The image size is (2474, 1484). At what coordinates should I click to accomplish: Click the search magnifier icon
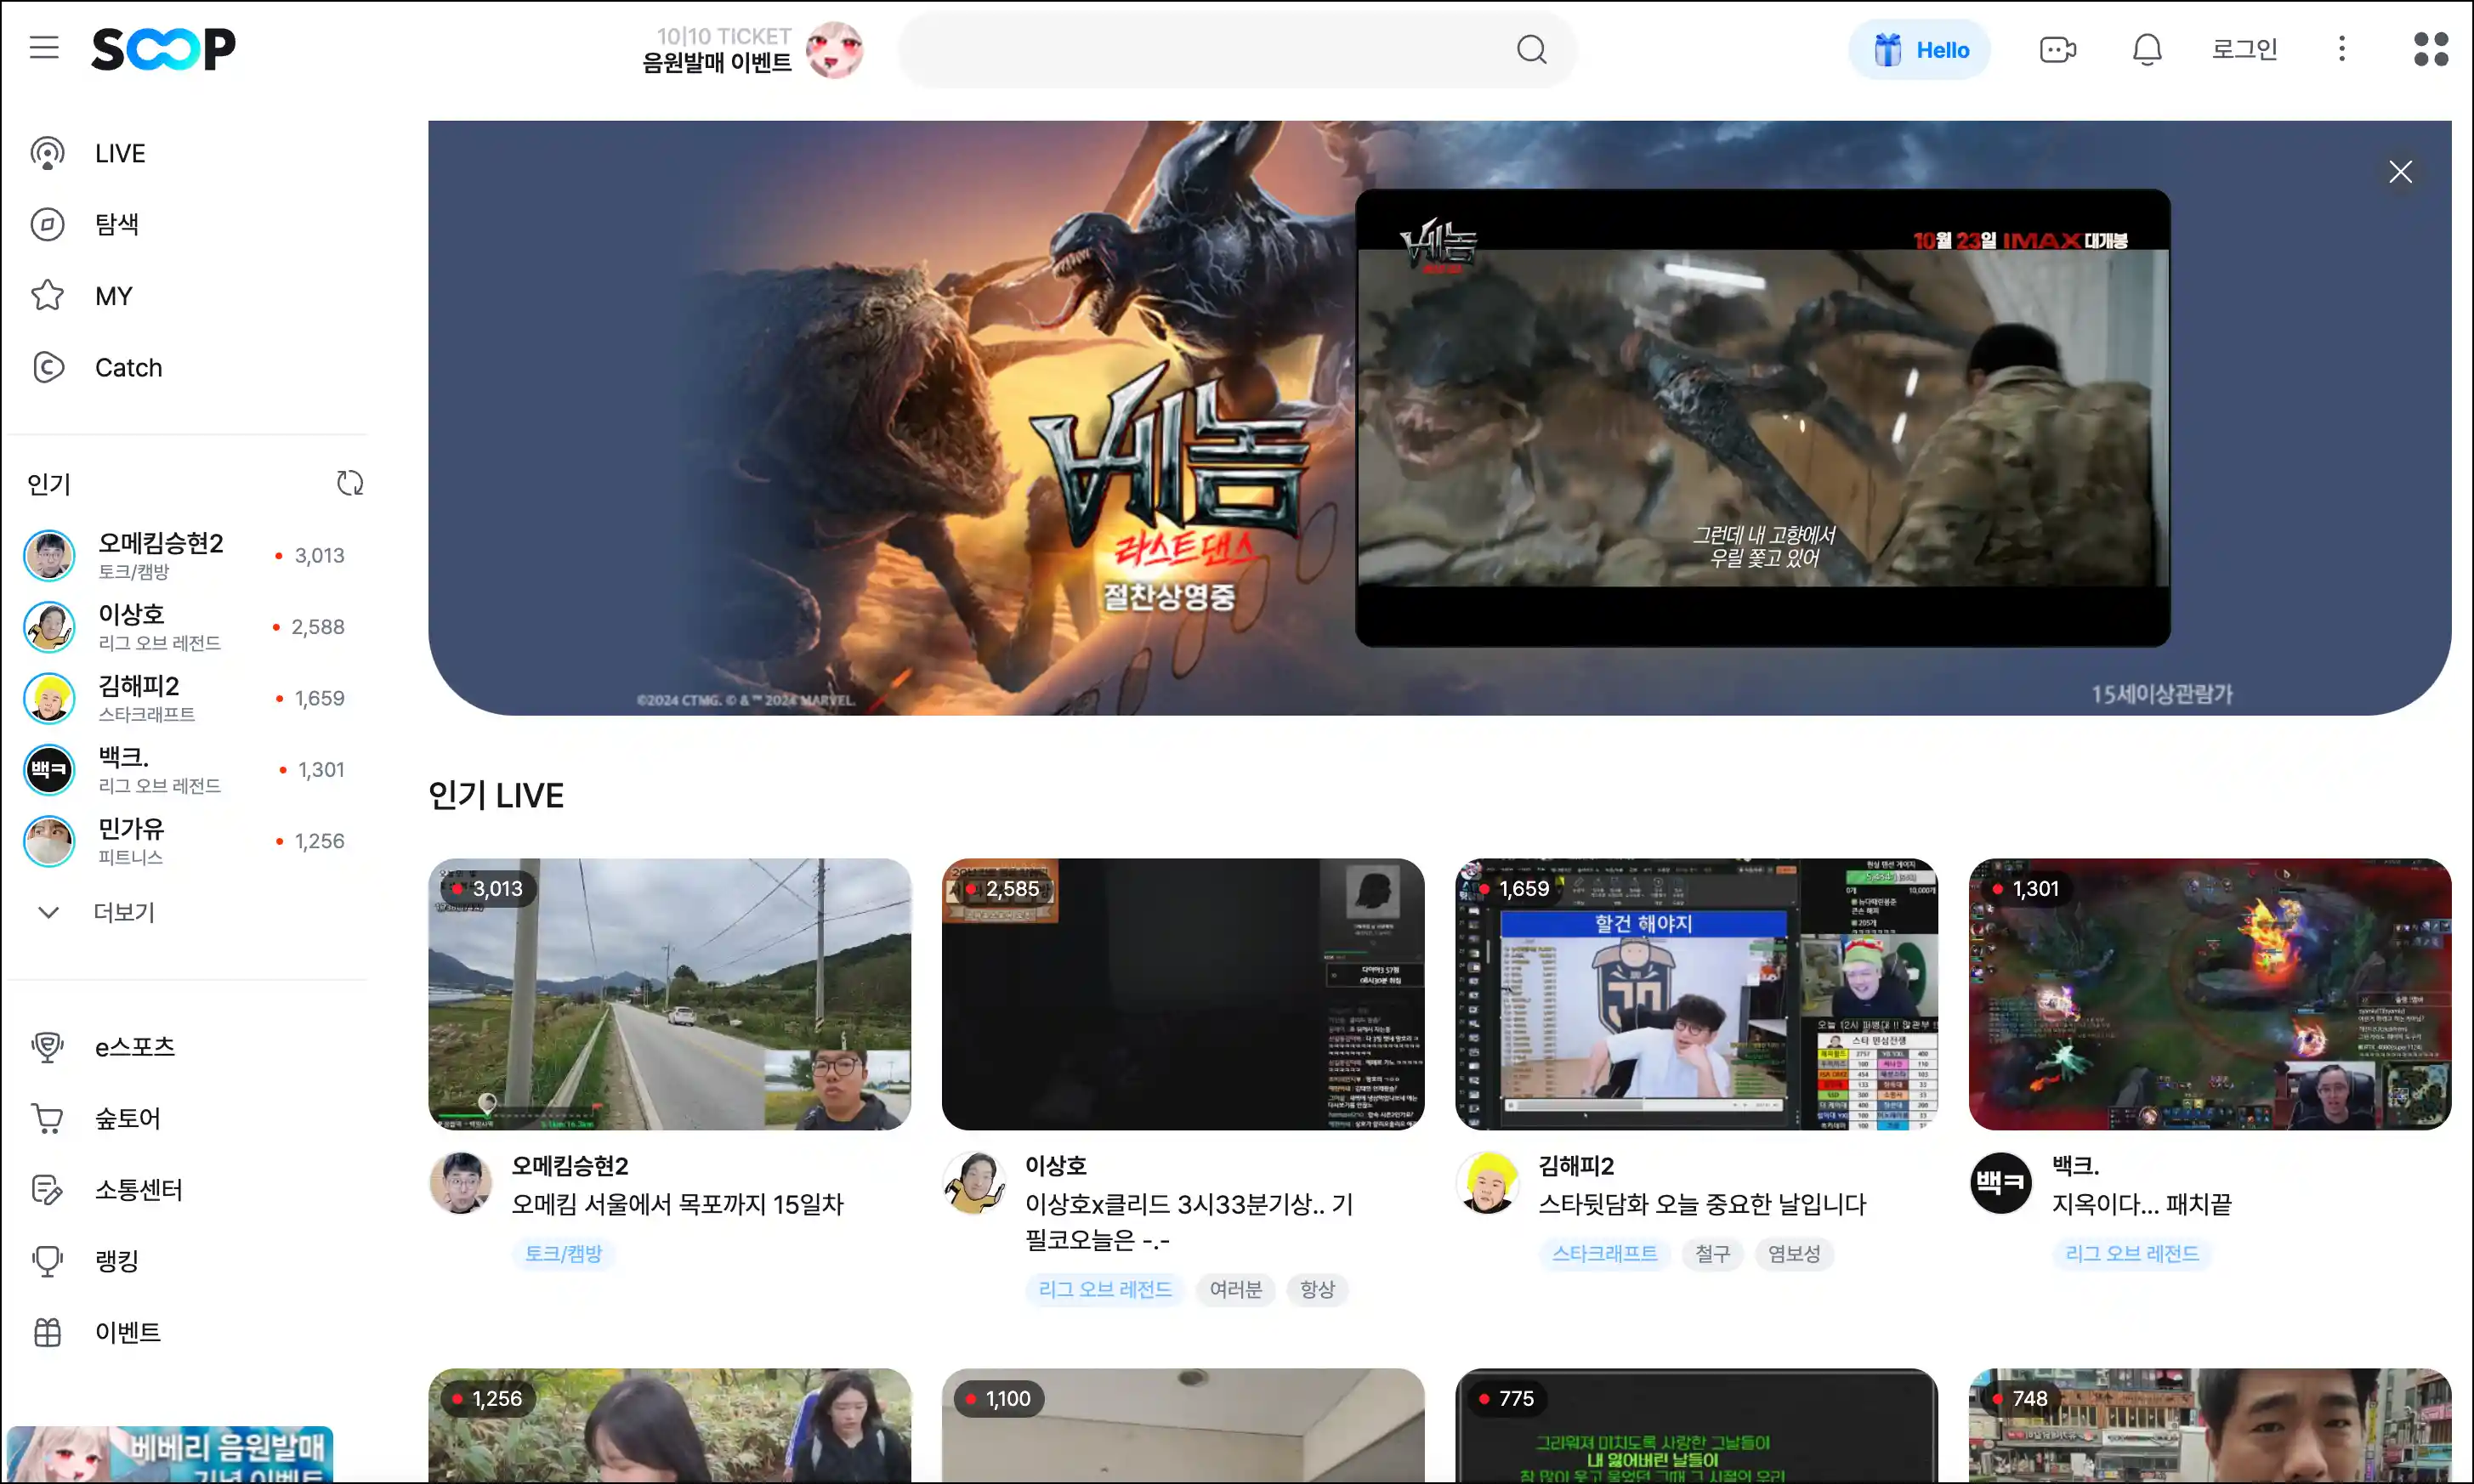pyautogui.click(x=1531, y=49)
